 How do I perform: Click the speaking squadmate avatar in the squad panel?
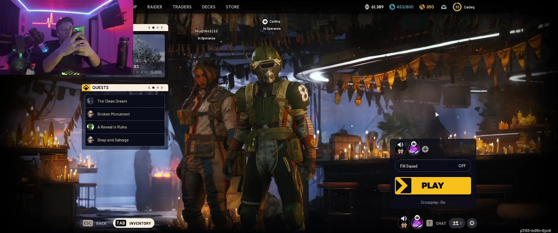pyautogui.click(x=401, y=149)
